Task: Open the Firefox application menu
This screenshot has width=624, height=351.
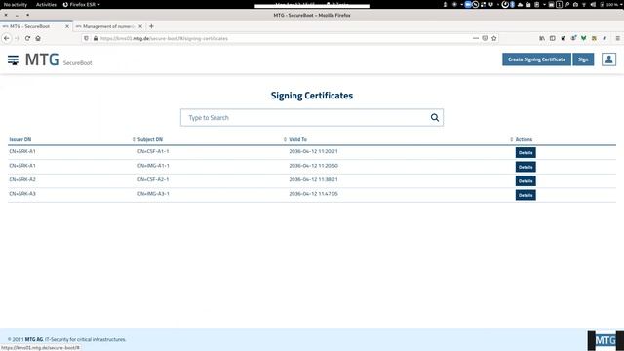Action: 617,38
